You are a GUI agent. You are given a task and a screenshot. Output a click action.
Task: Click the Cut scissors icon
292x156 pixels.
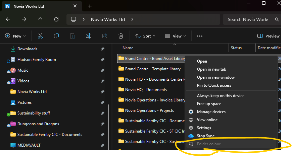point(40,36)
